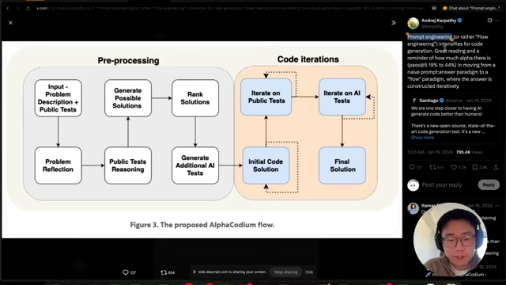Reload the browser page
Image resolution: width=506 pixels, height=285 pixels.
[28, 9]
